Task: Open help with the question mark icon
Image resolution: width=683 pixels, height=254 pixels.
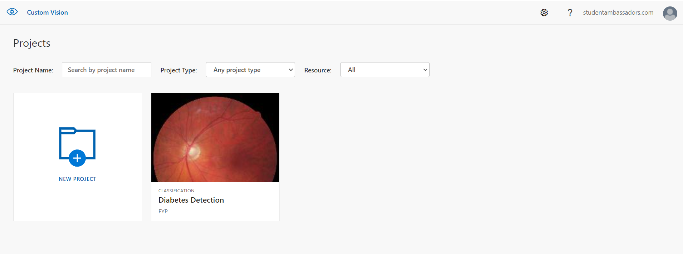Action: point(570,12)
